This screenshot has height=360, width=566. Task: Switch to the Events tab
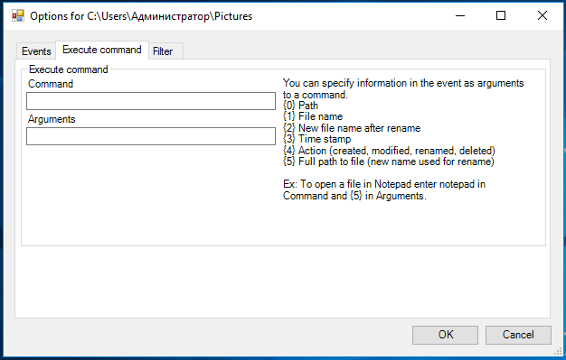coord(36,51)
